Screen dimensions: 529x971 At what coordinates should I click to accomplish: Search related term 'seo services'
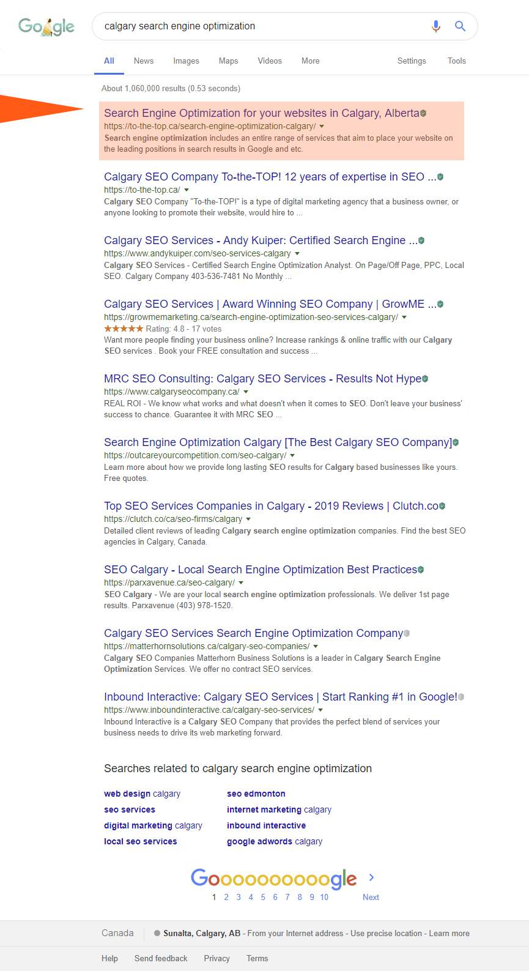[x=130, y=809]
